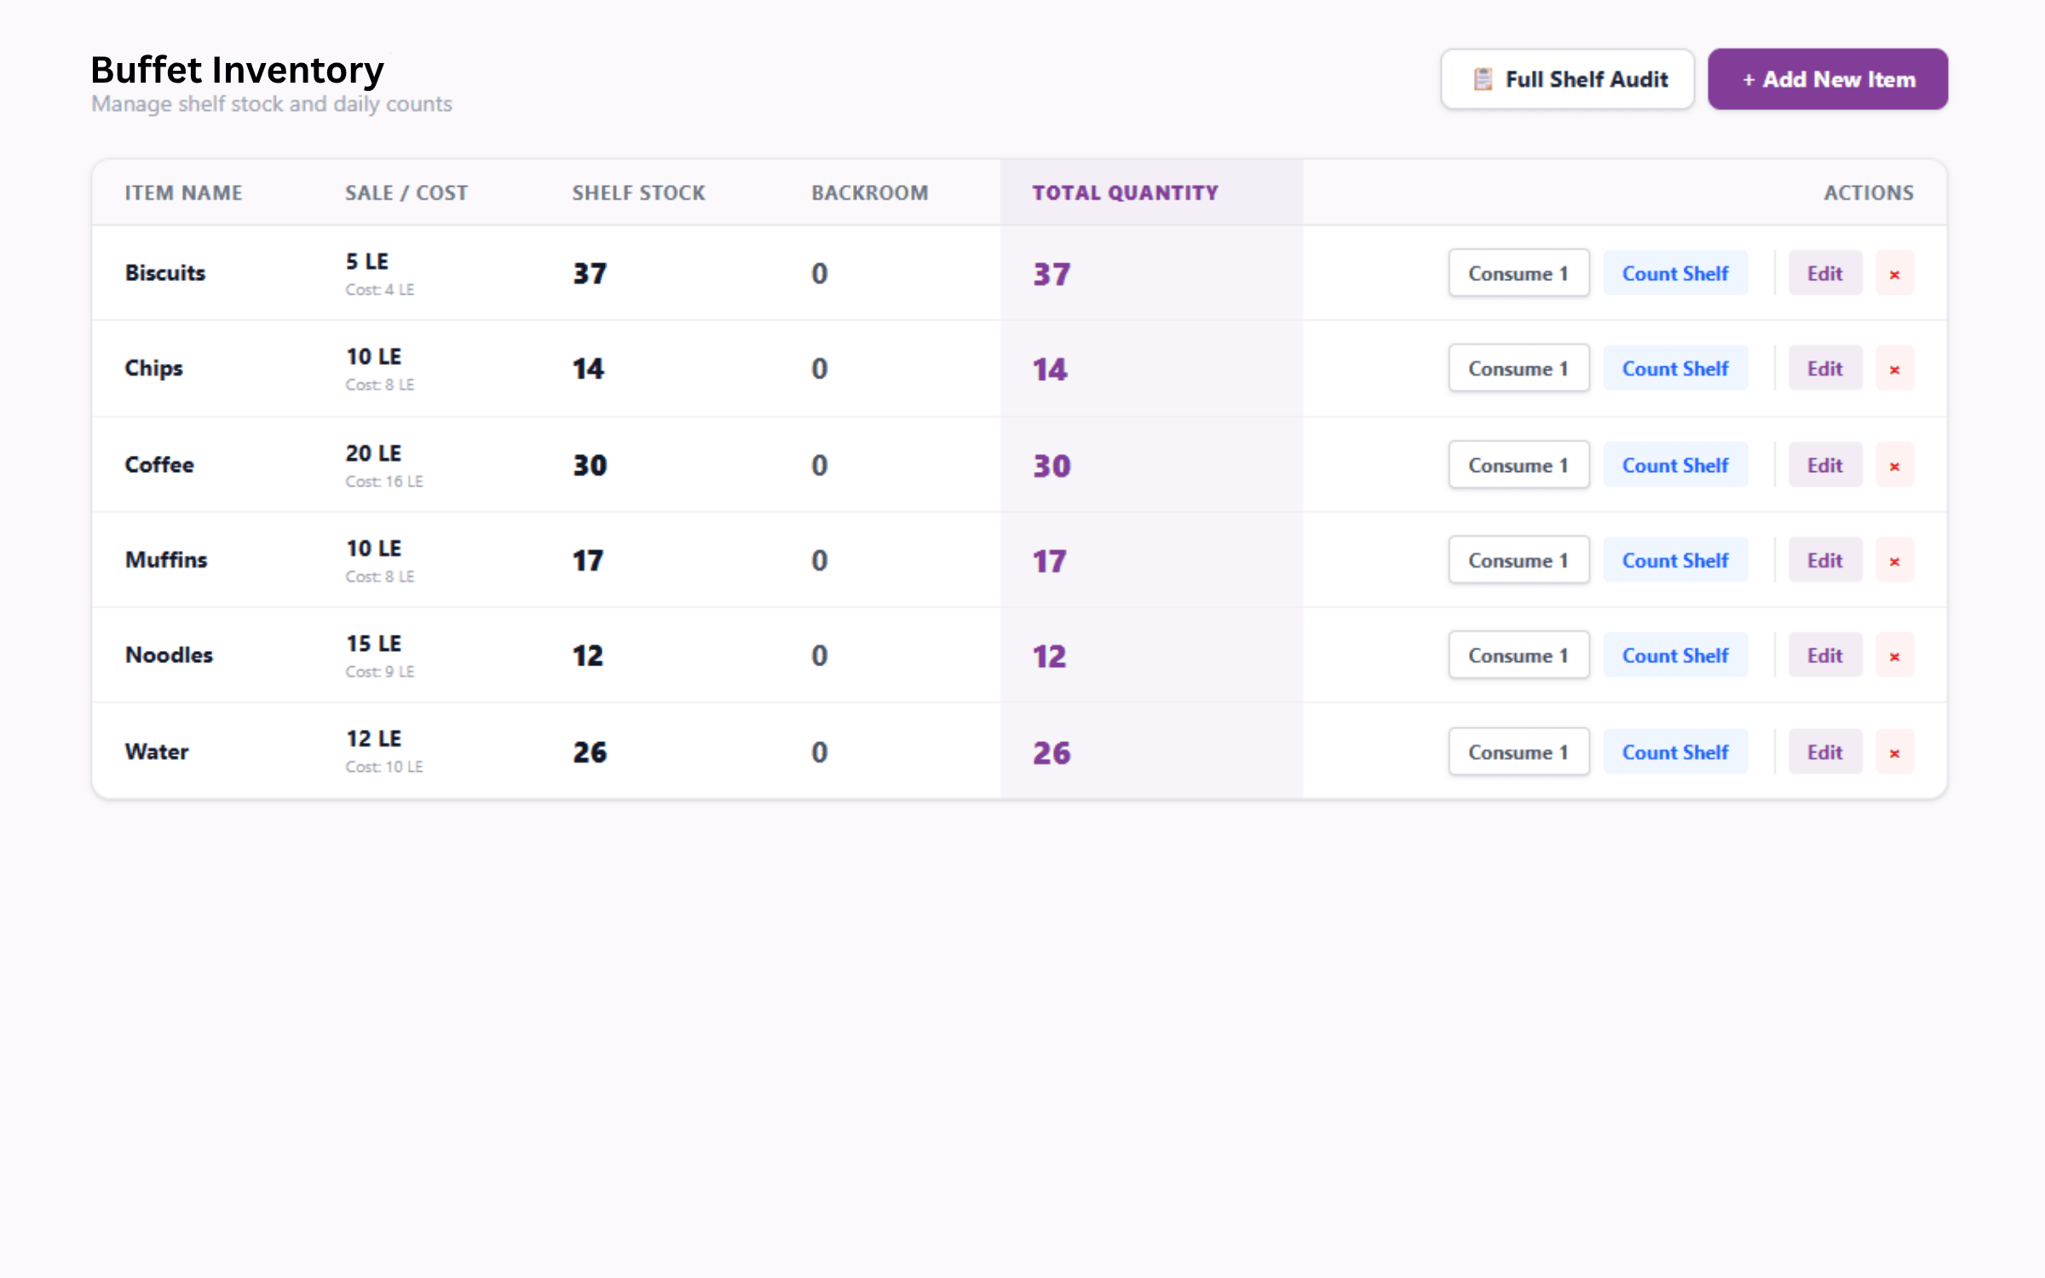This screenshot has width=2045, height=1278.
Task: Click Water's total quantity 26 in purple
Action: coord(1051,753)
